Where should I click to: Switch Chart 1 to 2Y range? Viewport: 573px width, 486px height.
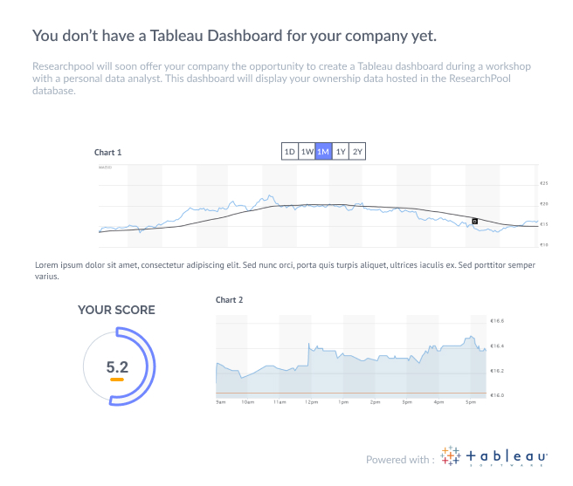click(357, 152)
